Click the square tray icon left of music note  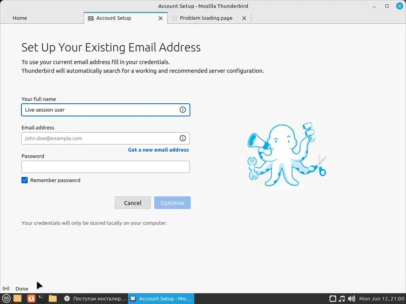333,299
